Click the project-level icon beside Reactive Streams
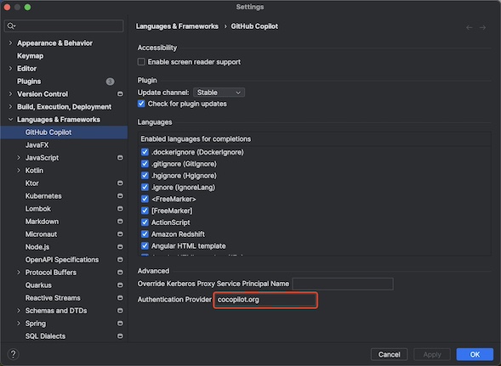The width and height of the screenshot is (501, 366). pos(120,298)
